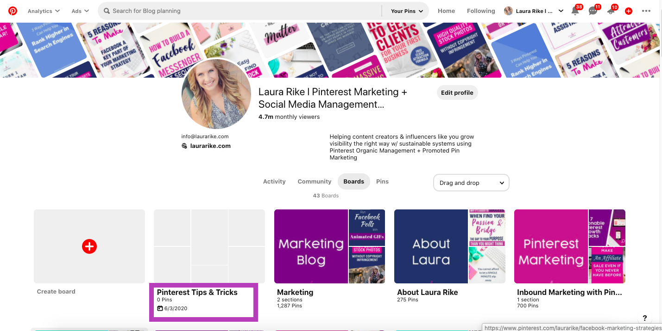Click the Inbound Marketing with Pin... board title
Screen dimensions: 662x331
pyautogui.click(x=569, y=292)
